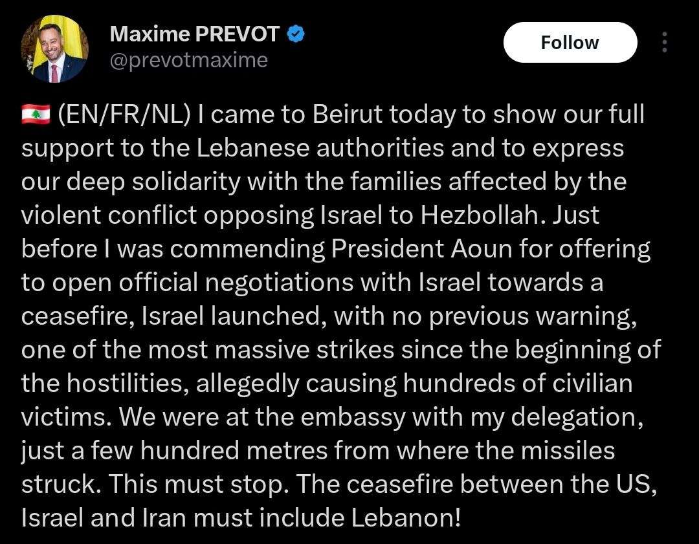Click the @prevotmaxime handle
This screenshot has height=544, width=699.
pyautogui.click(x=189, y=60)
